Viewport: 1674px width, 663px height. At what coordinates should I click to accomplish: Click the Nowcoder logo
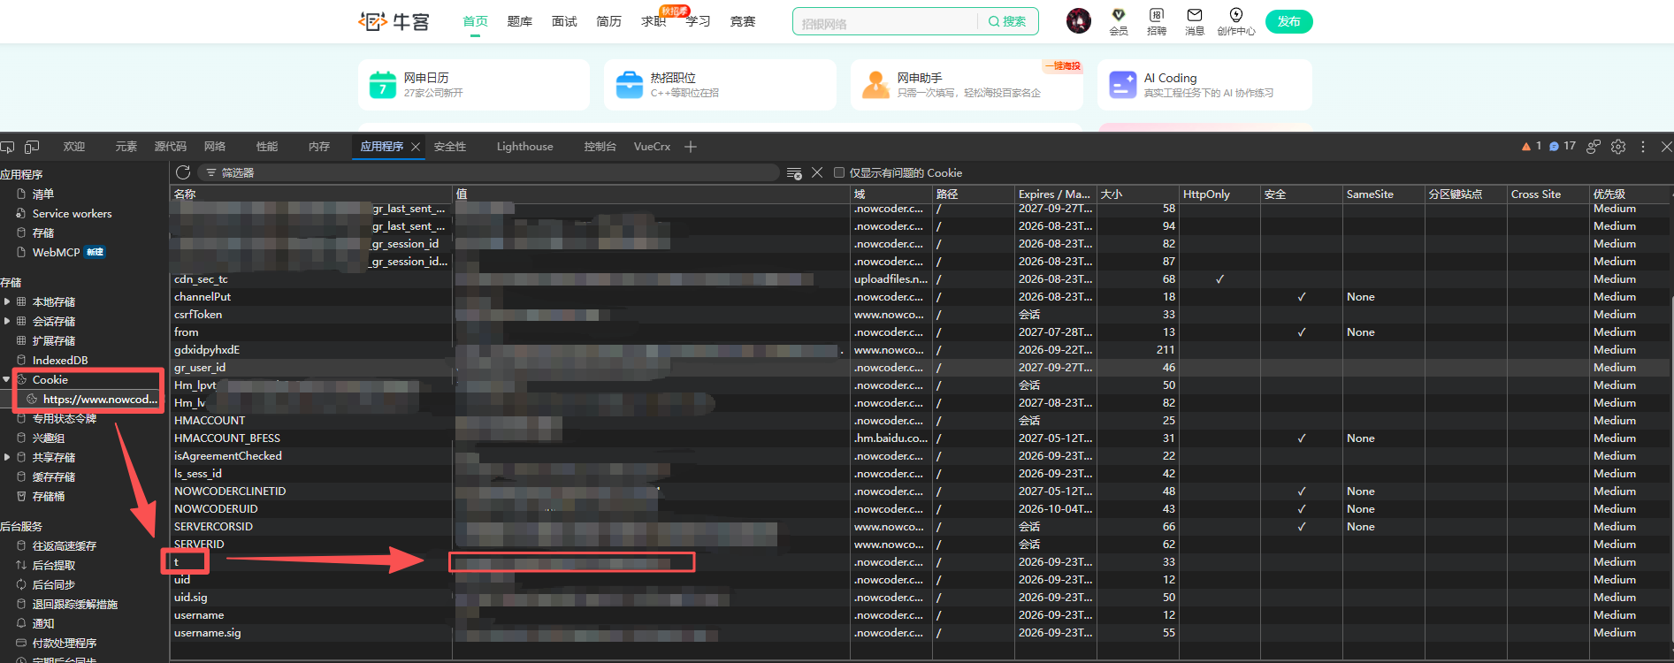click(x=394, y=21)
